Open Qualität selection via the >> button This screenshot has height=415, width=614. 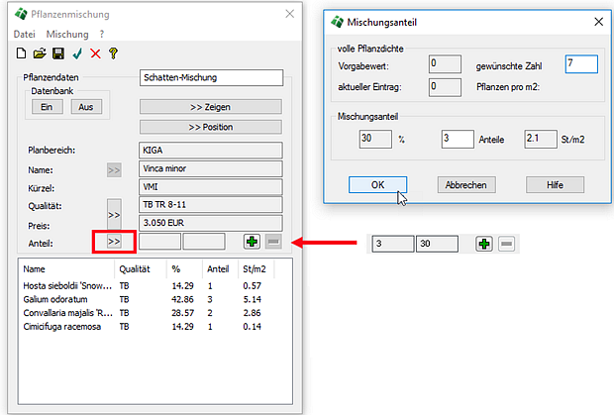[x=114, y=214]
